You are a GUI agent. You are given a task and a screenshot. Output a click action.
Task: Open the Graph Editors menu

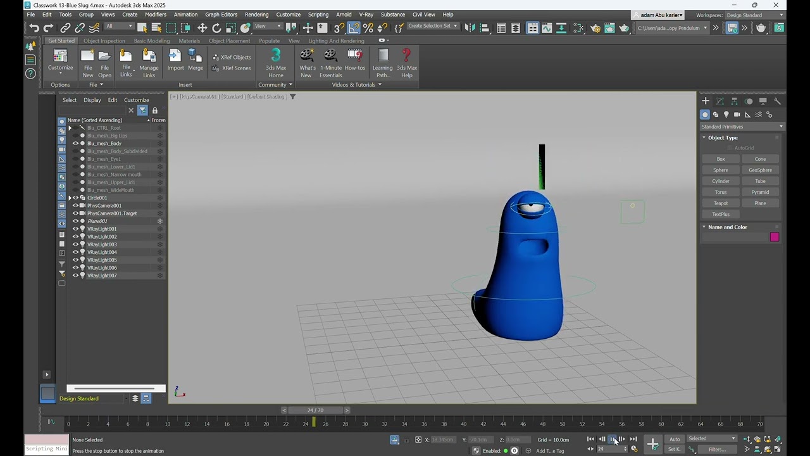(x=221, y=15)
